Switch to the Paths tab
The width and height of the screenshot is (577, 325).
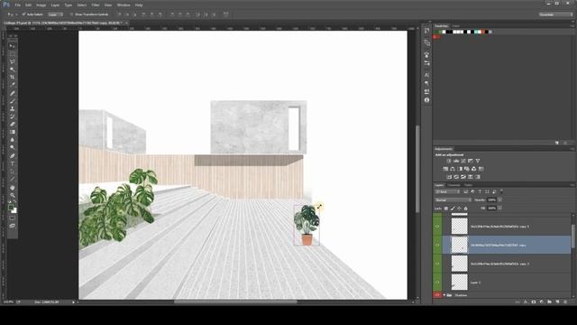[468, 185]
